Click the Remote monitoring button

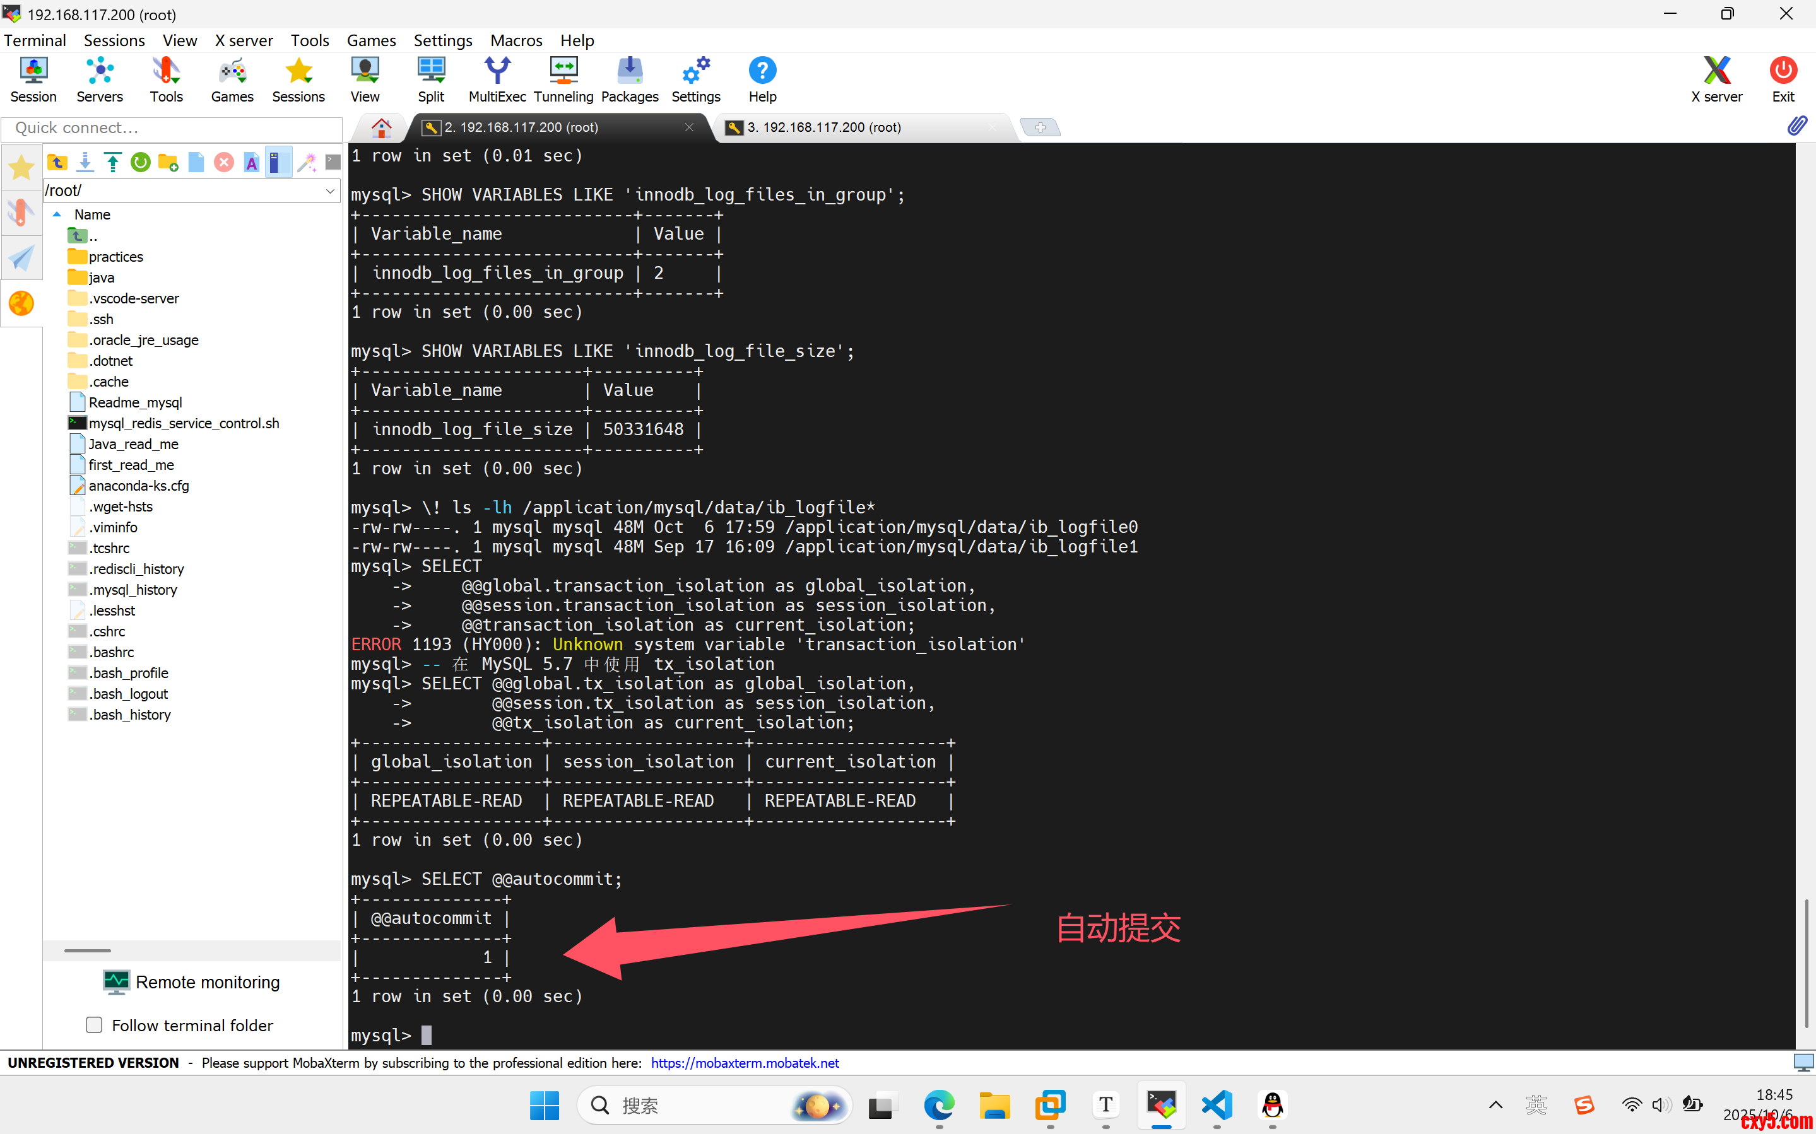[x=192, y=982]
